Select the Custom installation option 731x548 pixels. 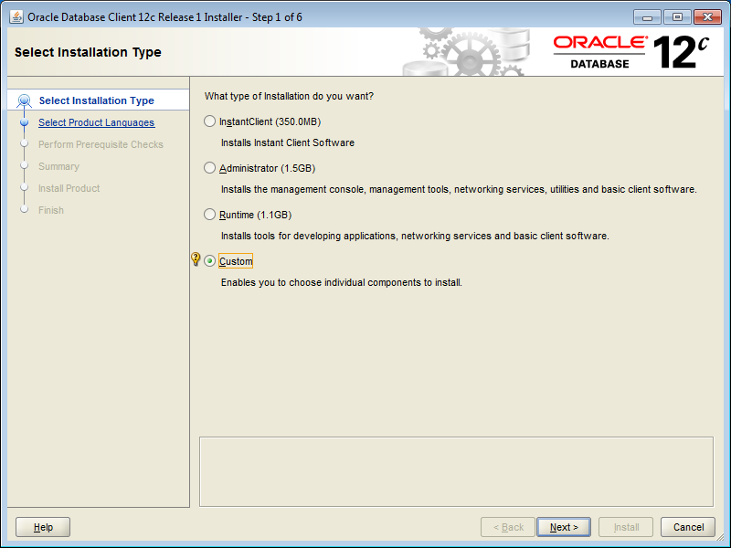pyautogui.click(x=209, y=260)
